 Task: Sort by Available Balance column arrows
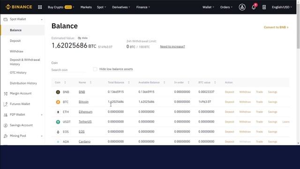(x=164, y=83)
